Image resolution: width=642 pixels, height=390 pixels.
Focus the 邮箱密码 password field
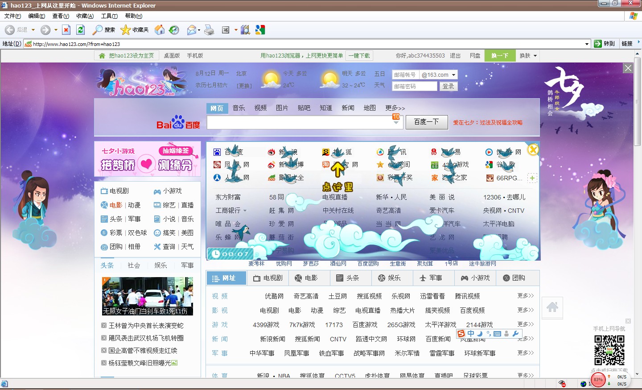pyautogui.click(x=415, y=87)
